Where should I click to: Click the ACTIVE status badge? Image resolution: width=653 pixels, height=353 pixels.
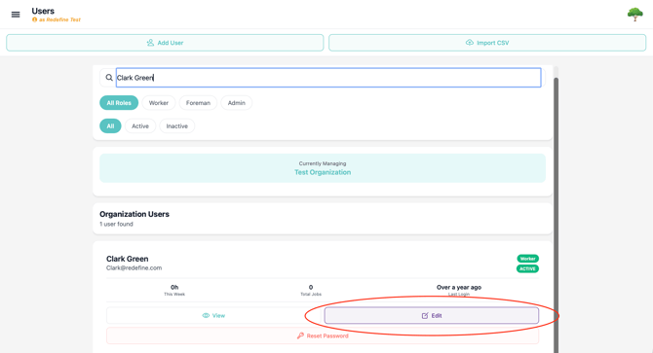pyautogui.click(x=527, y=268)
